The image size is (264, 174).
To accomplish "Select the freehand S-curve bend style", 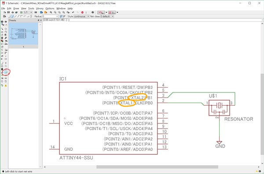I will [31, 16].
